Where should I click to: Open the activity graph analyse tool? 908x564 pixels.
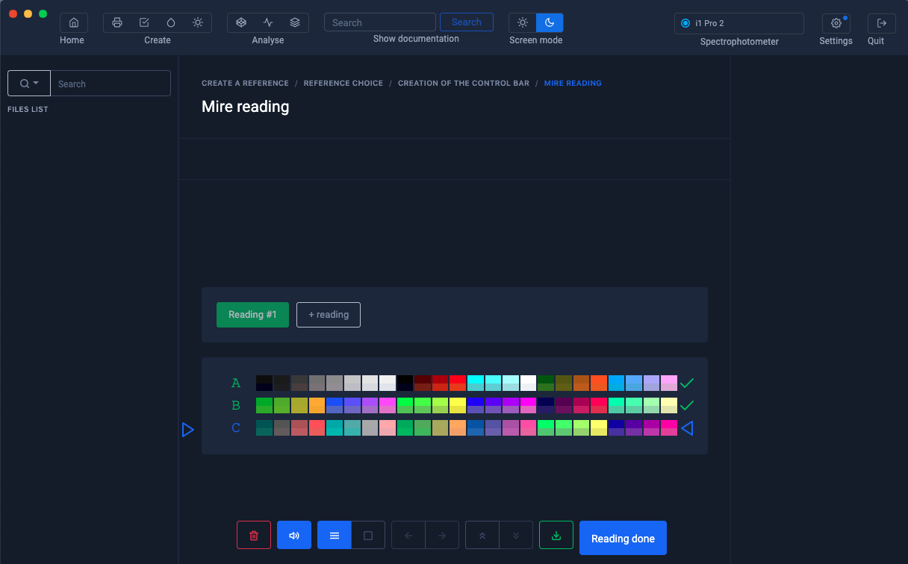click(268, 23)
